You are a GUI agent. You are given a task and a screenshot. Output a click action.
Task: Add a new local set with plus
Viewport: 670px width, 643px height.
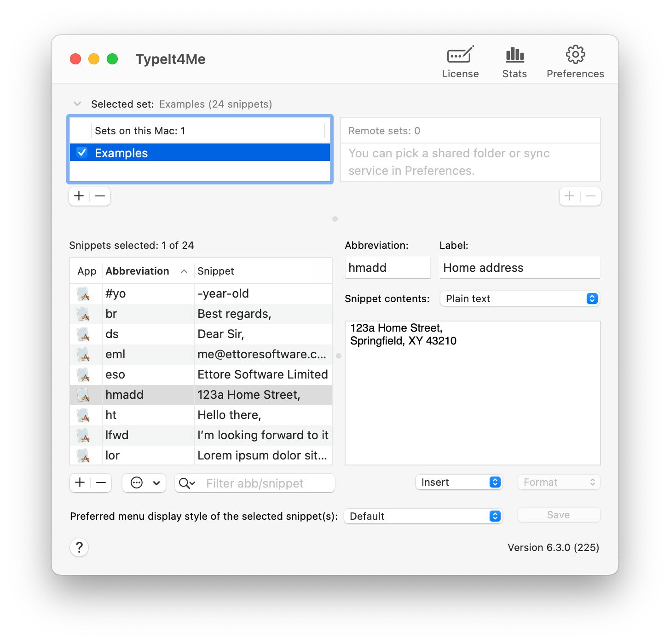(x=79, y=196)
